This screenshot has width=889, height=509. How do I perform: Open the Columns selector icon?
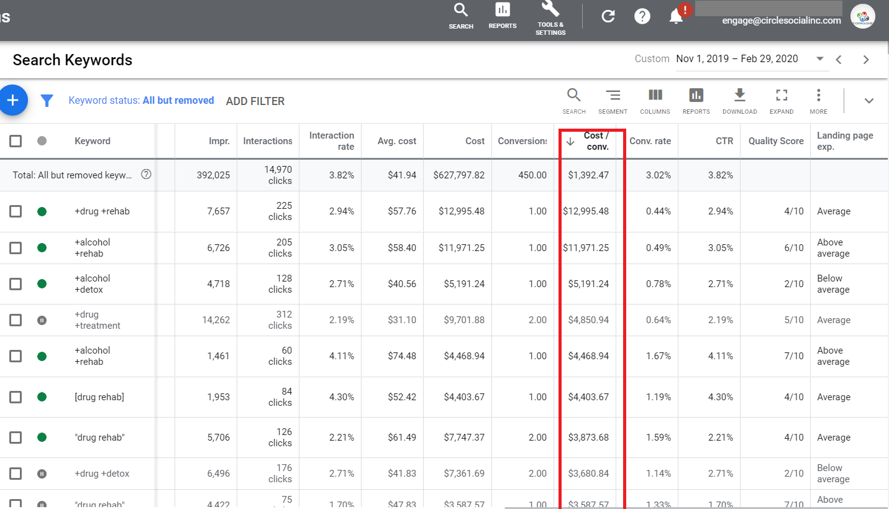coord(655,101)
